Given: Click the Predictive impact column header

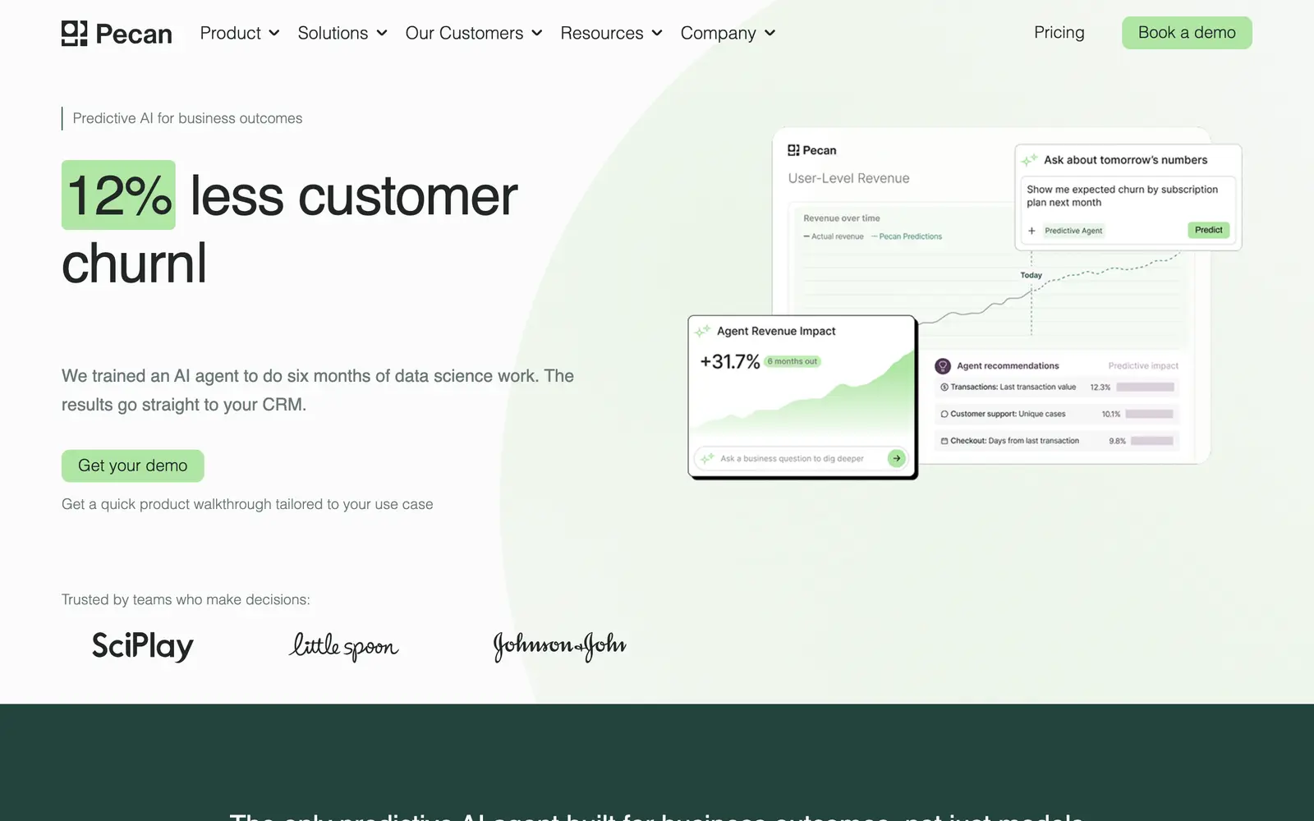Looking at the screenshot, I should pos(1142,366).
